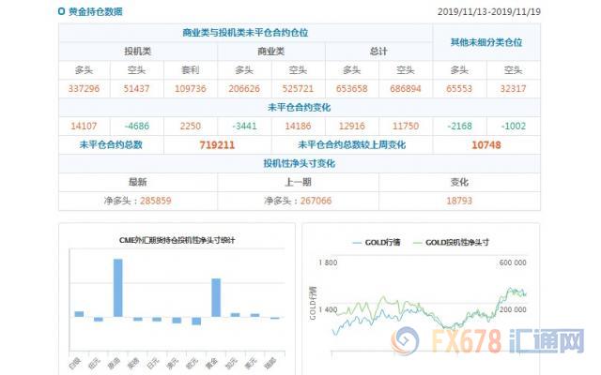Screen dimensions: 601x375
Task: Select the 总计 column group header
Action: 378,52
